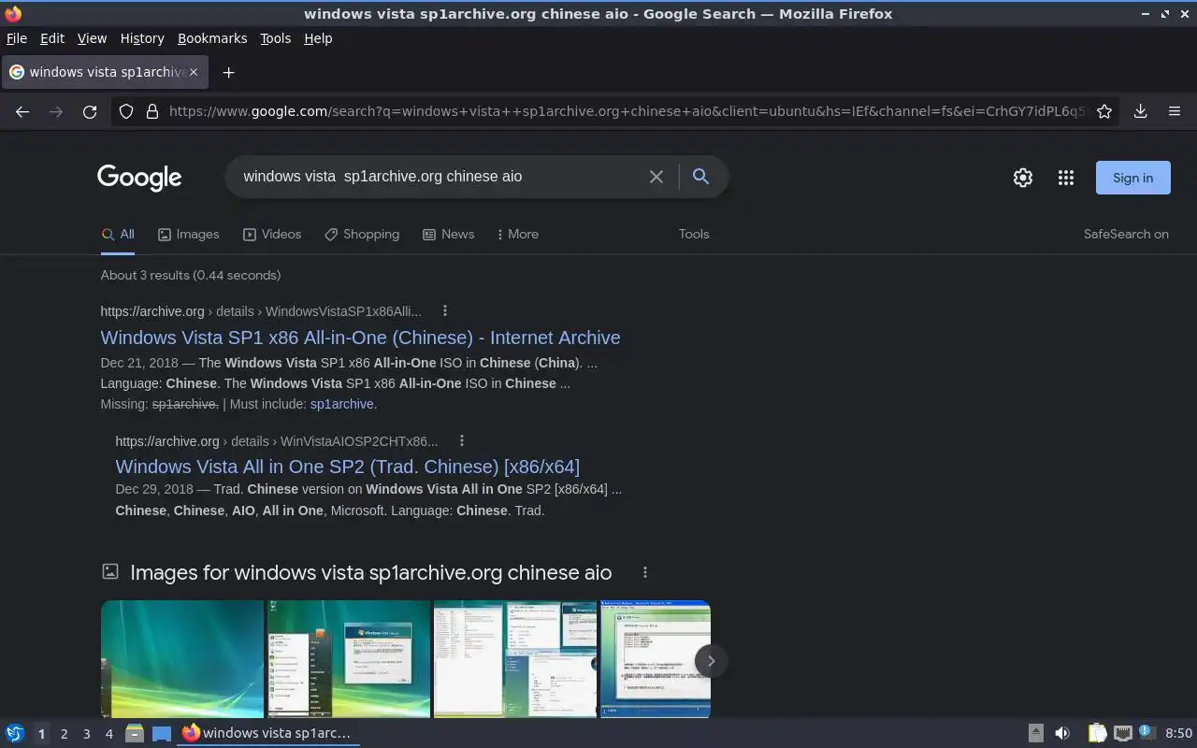
Task: Toggle the SafeSearch on setting
Action: (x=1126, y=235)
